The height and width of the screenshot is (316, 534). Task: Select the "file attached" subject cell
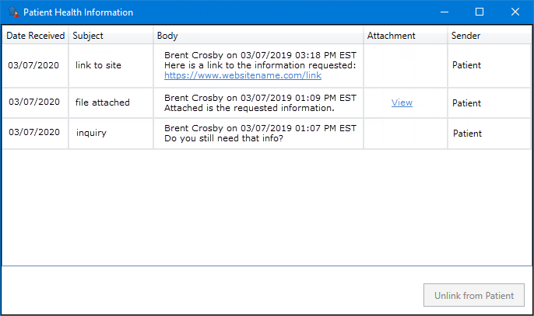[103, 102]
